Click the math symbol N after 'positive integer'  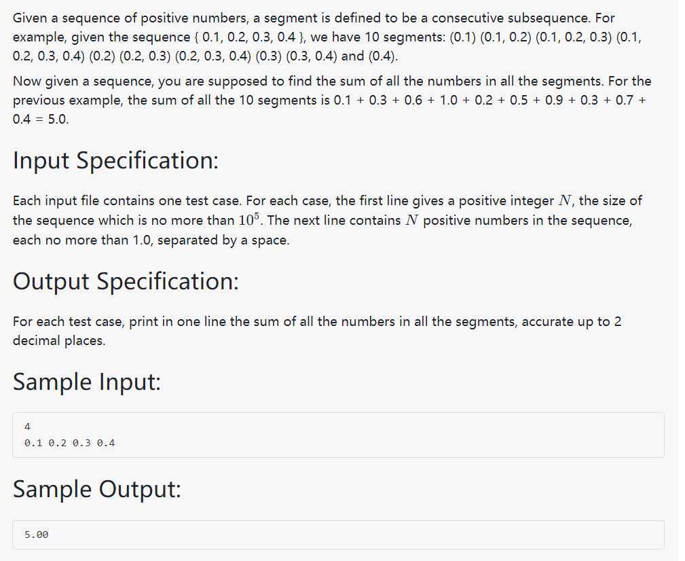point(565,200)
